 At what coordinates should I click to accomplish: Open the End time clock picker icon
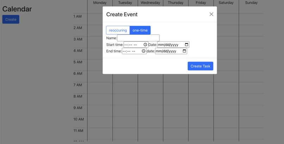(143, 51)
